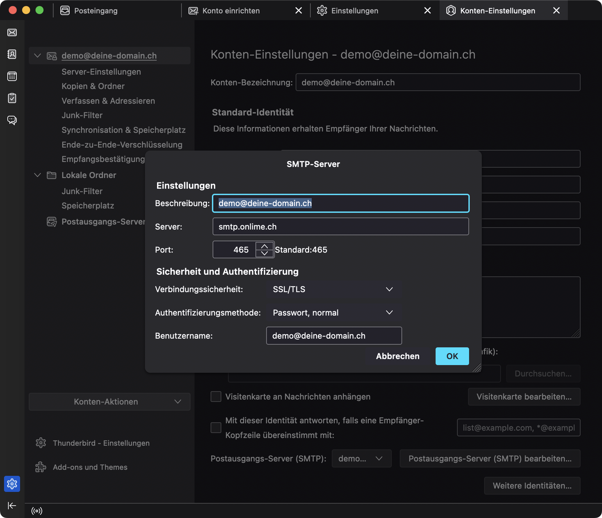Click the Port number field

(x=234, y=250)
